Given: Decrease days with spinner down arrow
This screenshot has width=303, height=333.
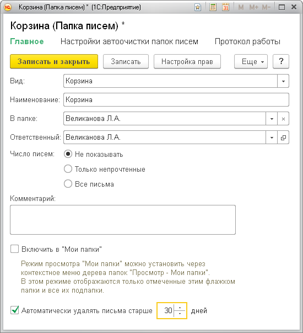Looking at the screenshot, I should (180, 314).
